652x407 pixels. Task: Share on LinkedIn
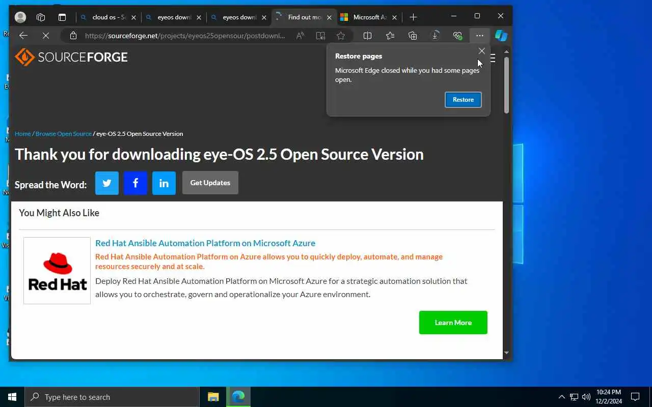pos(164,183)
